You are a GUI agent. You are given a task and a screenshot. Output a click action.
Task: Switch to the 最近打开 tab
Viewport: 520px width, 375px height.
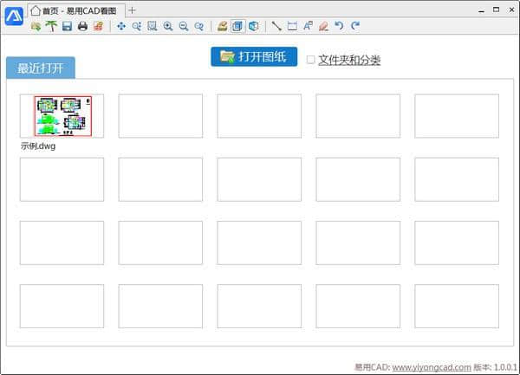[x=41, y=68]
